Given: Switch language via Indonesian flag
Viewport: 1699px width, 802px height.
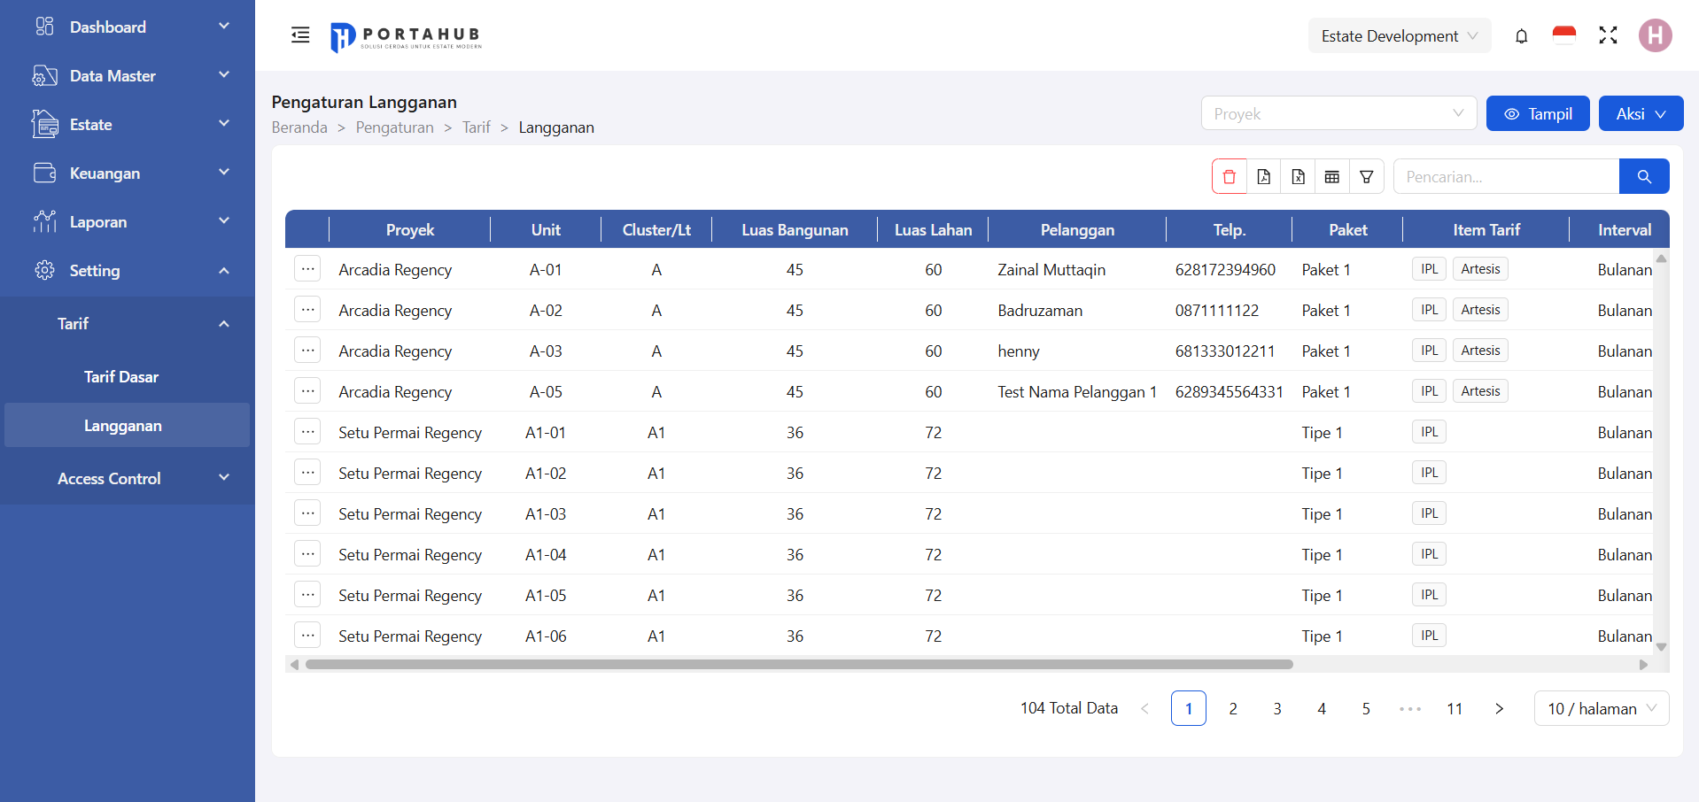Looking at the screenshot, I should pyautogui.click(x=1563, y=35).
